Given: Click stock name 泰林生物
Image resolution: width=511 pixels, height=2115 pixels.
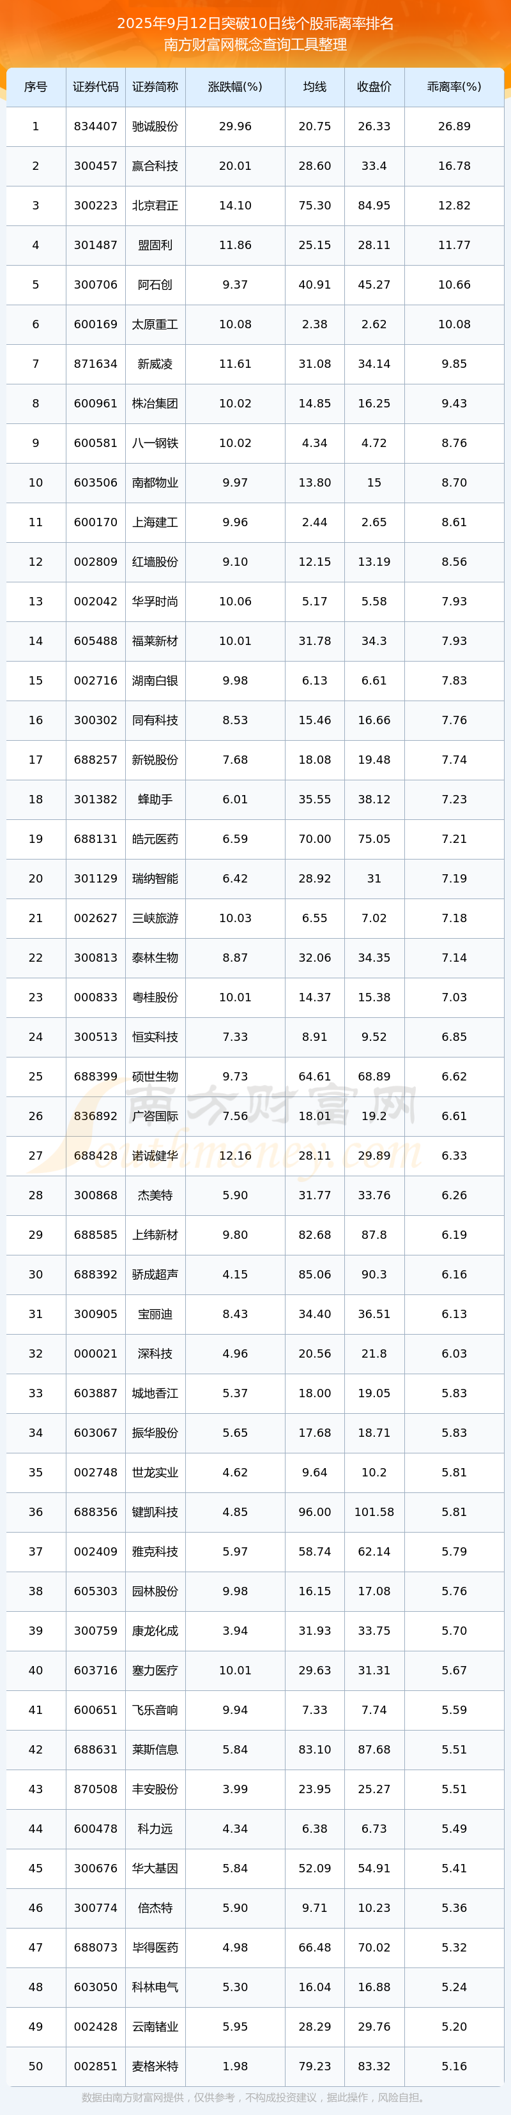Looking at the screenshot, I should [155, 957].
